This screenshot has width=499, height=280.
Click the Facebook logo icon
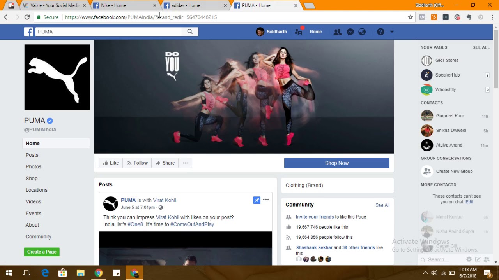28,32
